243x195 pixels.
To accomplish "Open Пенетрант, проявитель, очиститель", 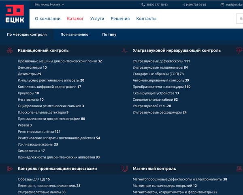I will 49,186.
